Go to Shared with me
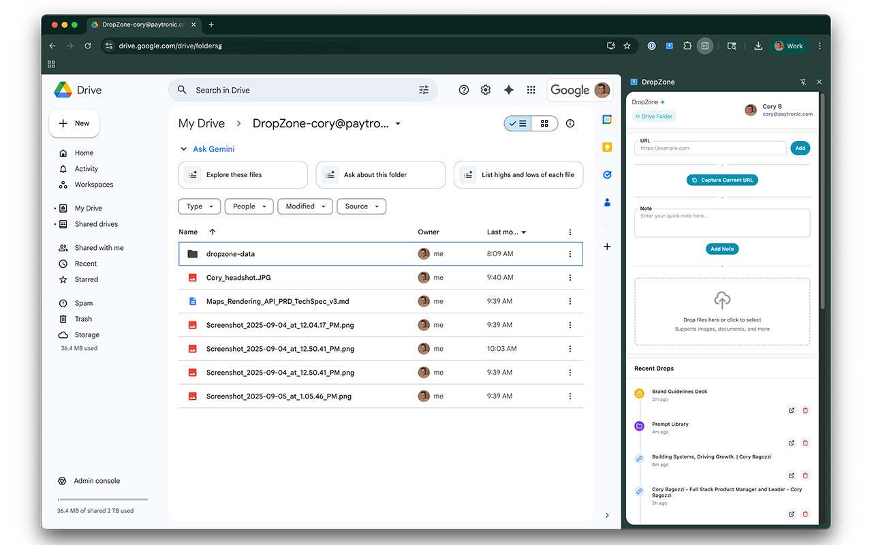Screen dimensions: 872x545 [99, 248]
